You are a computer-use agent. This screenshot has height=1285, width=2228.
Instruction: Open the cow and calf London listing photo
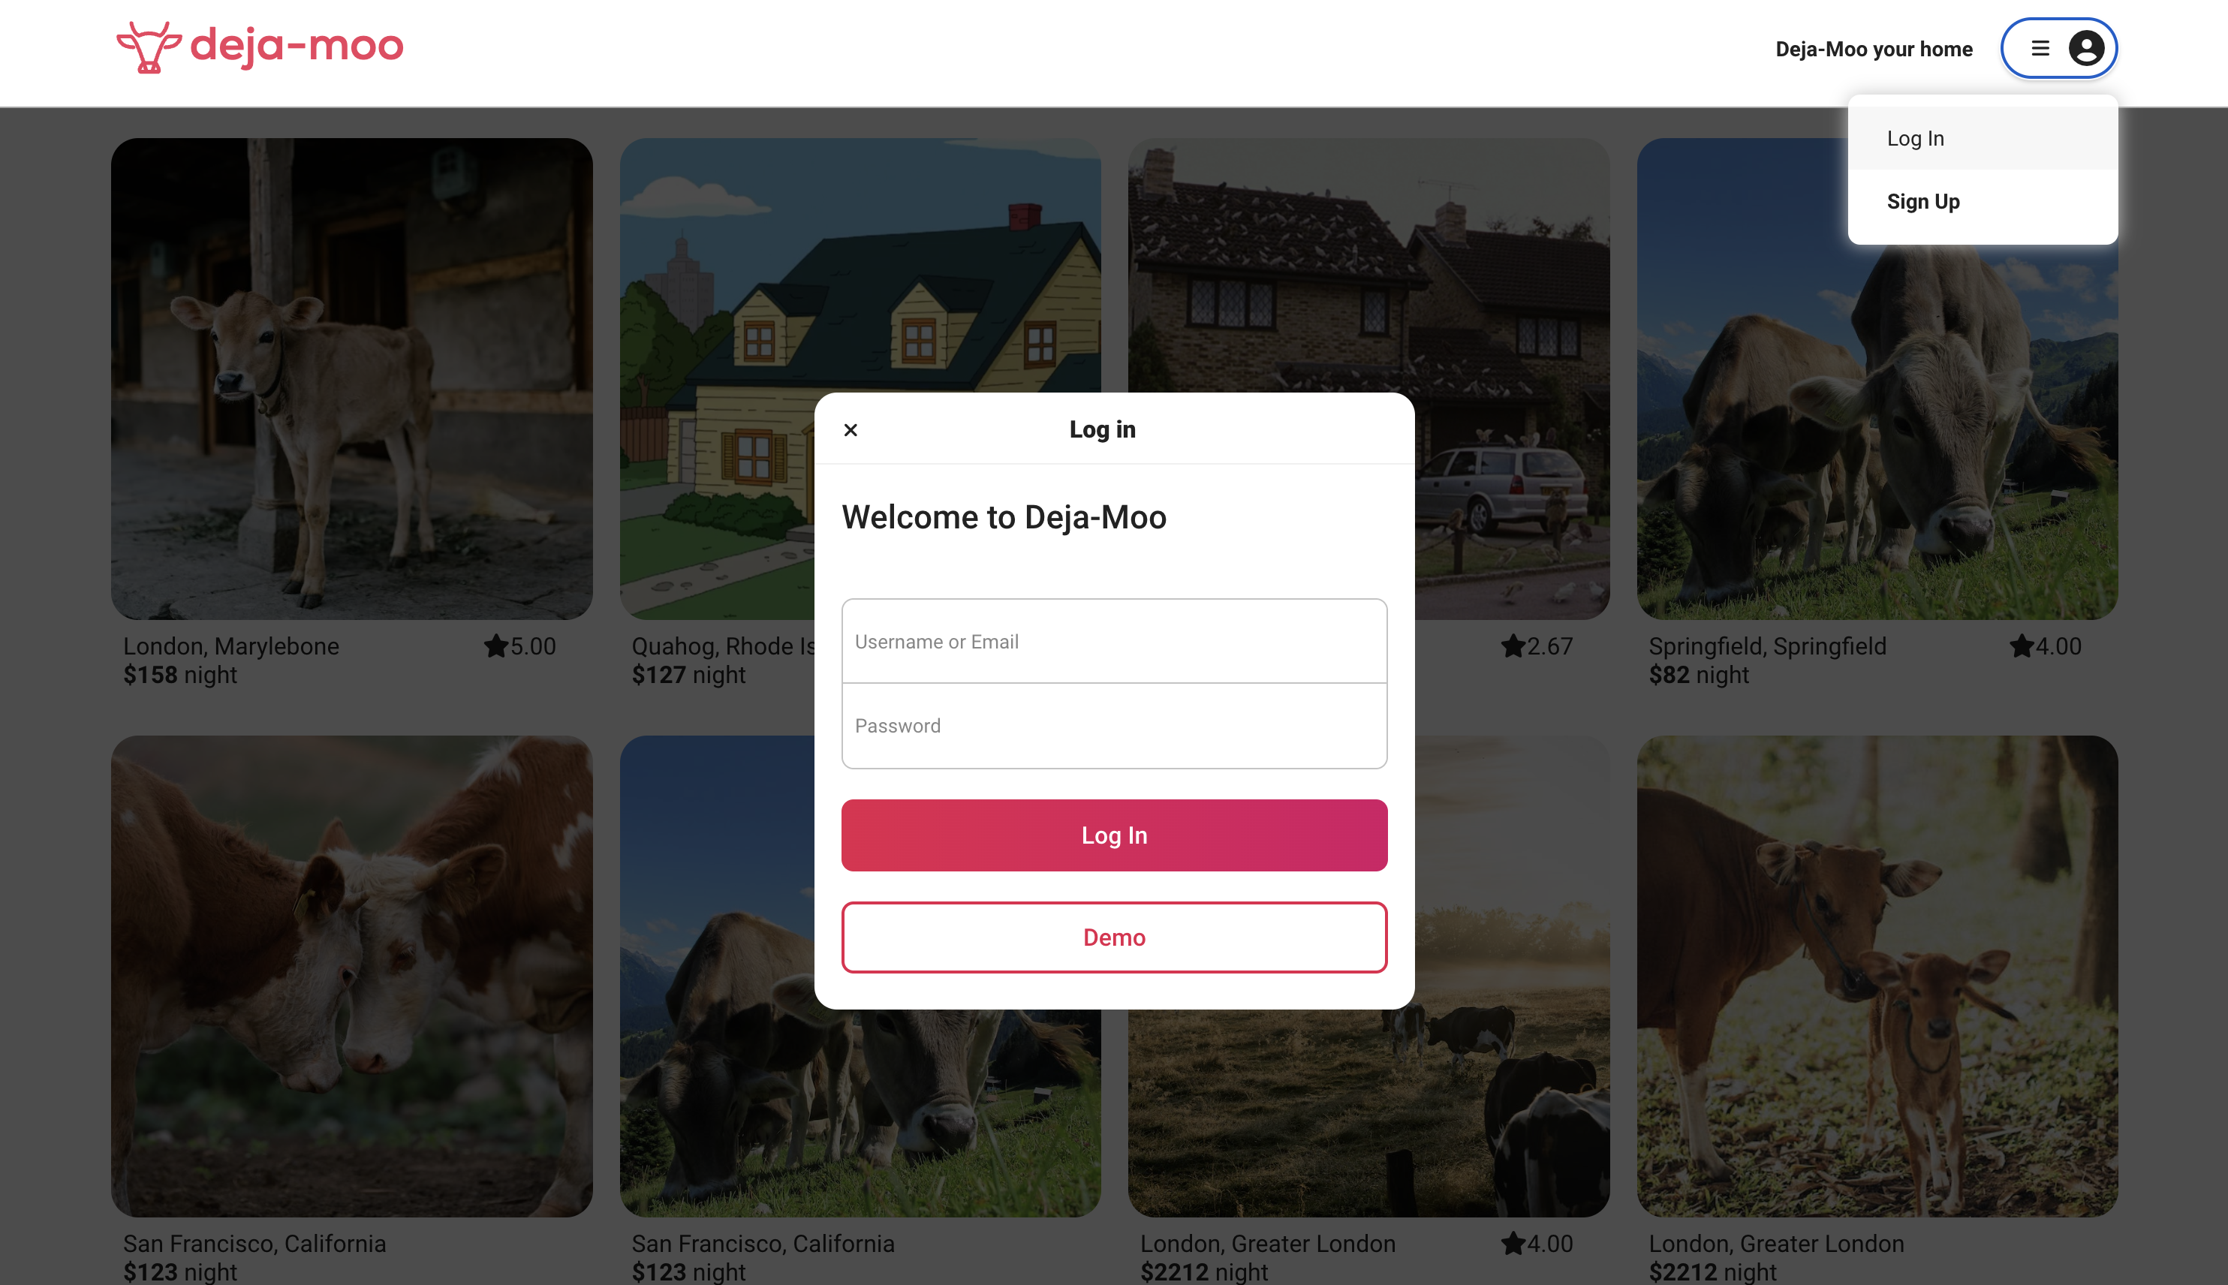point(1877,976)
